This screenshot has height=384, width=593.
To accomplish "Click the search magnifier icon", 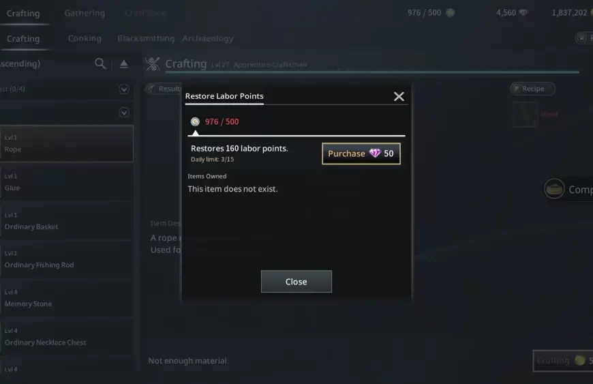I will (100, 63).
